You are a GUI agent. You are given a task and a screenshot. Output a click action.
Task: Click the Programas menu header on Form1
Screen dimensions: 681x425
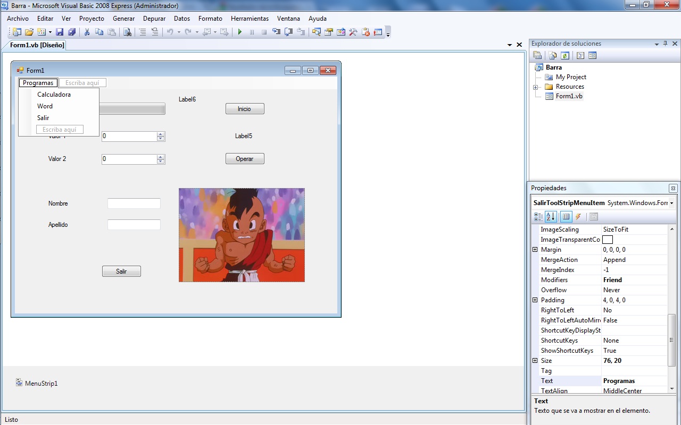click(38, 83)
